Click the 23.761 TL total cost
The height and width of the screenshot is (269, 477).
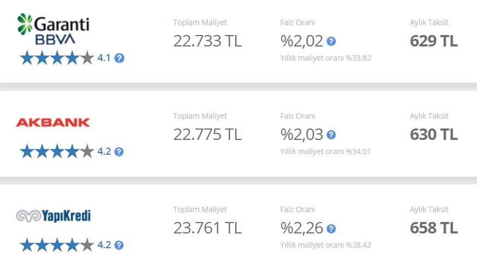207,228
